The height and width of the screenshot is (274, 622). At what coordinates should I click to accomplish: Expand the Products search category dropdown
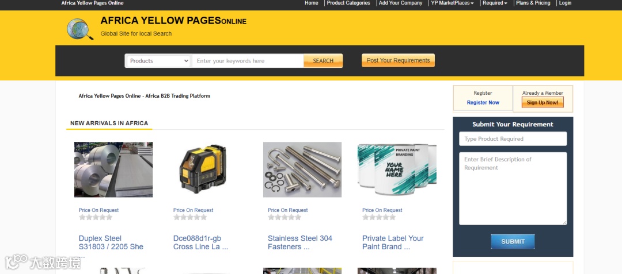tap(158, 61)
